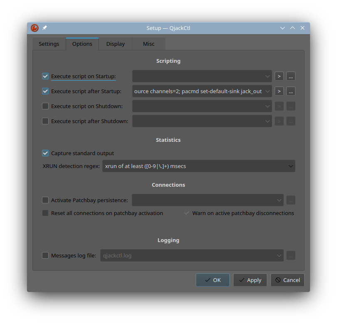Apply the current settings

click(250, 280)
